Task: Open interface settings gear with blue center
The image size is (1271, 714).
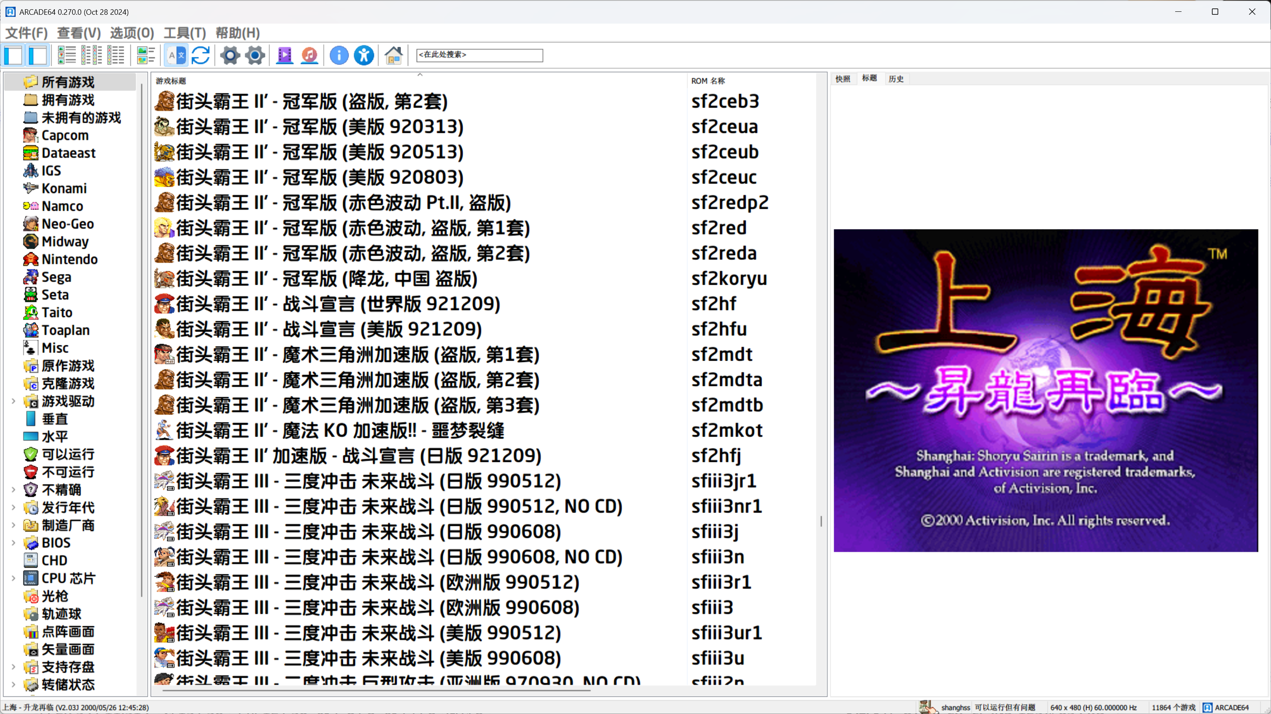Action: (255, 55)
